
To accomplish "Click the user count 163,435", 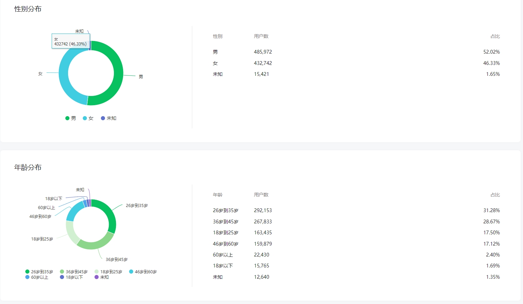I will click(x=263, y=233).
